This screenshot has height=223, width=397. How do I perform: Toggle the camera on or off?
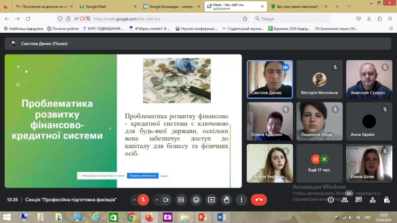166,200
